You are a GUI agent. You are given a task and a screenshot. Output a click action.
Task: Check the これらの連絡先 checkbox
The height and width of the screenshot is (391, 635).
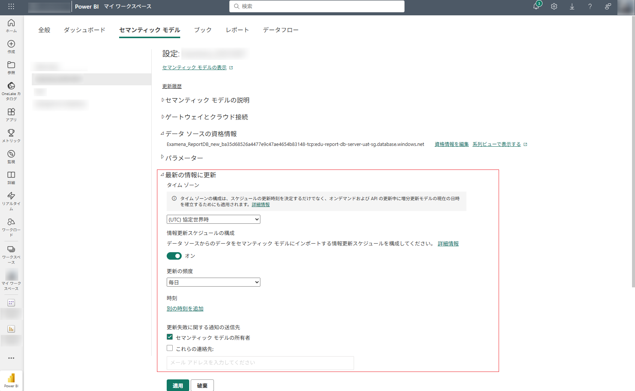click(169, 348)
